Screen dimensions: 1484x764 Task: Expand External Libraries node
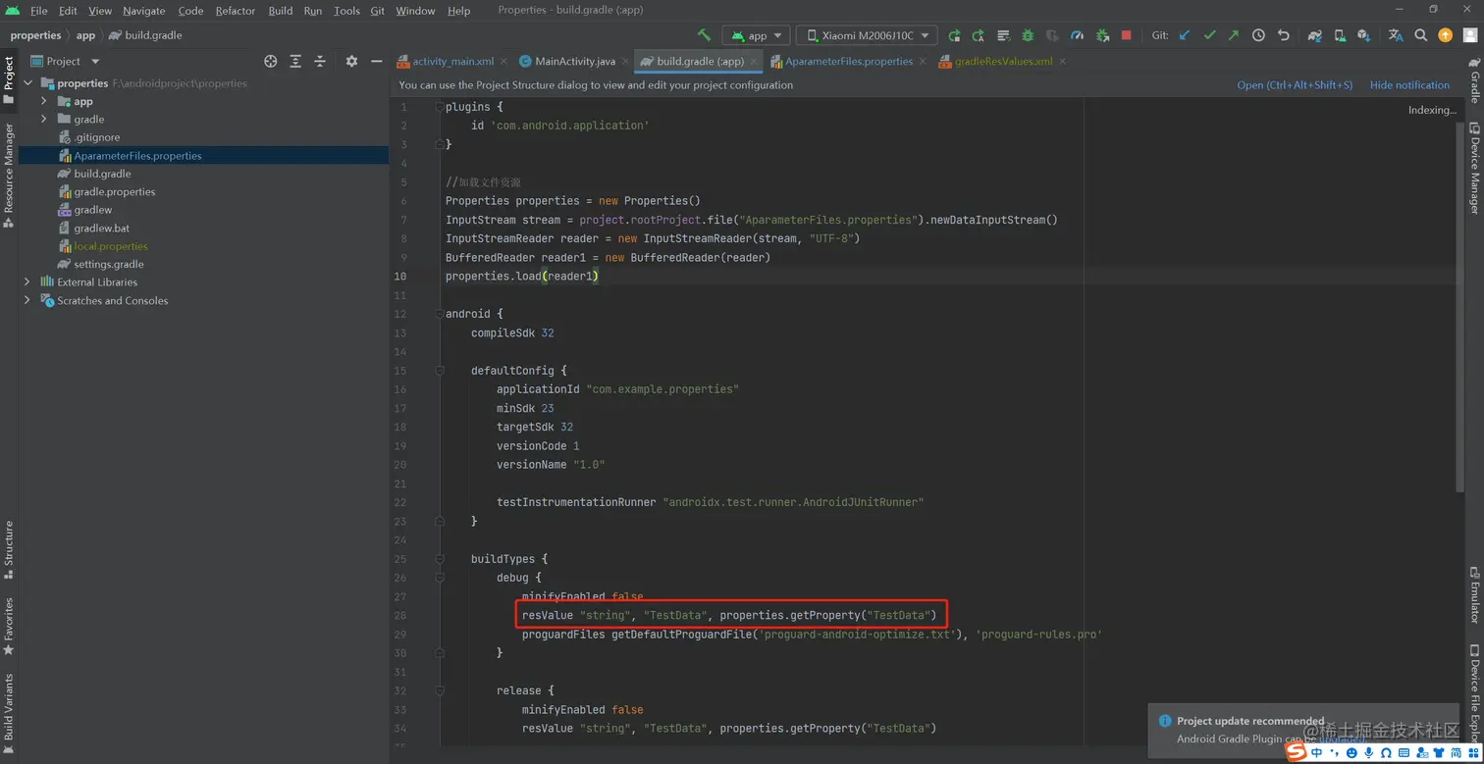[26, 281]
